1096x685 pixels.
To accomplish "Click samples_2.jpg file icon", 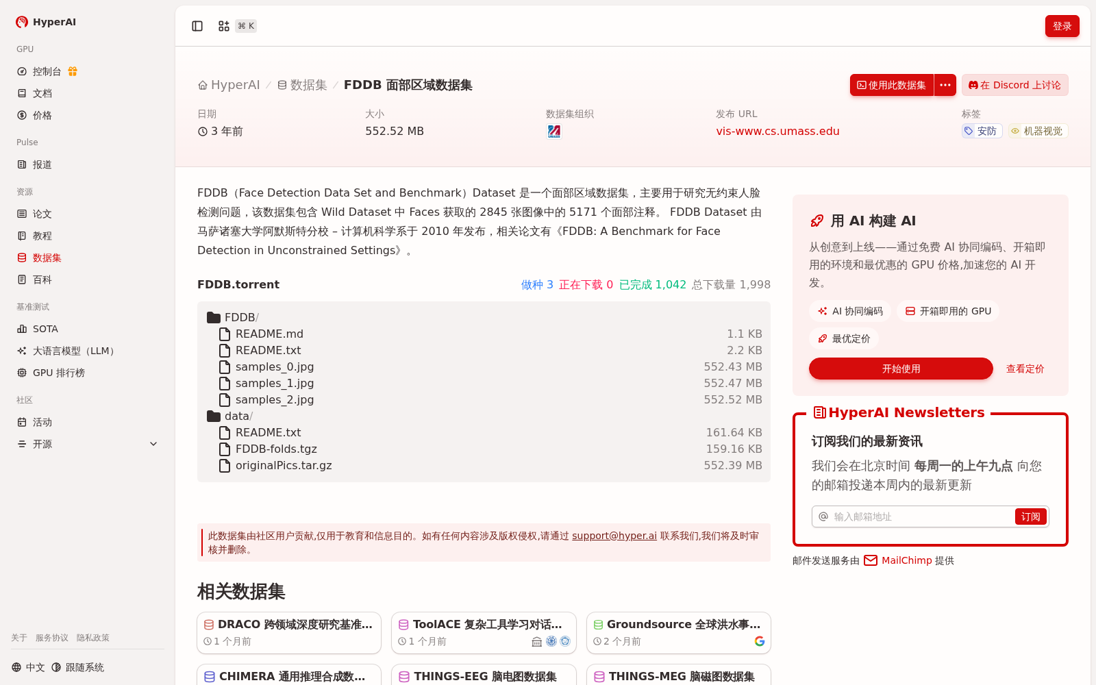I will pos(225,399).
